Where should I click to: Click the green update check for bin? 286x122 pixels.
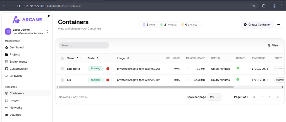(238, 79)
